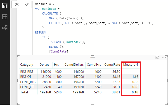This screenshot has width=168, height=105.
Task: Click the 167900 CumulDollars value
Action: pos(79,77)
